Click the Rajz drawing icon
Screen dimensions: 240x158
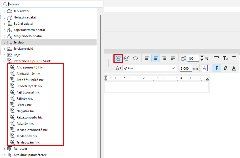point(10,55)
